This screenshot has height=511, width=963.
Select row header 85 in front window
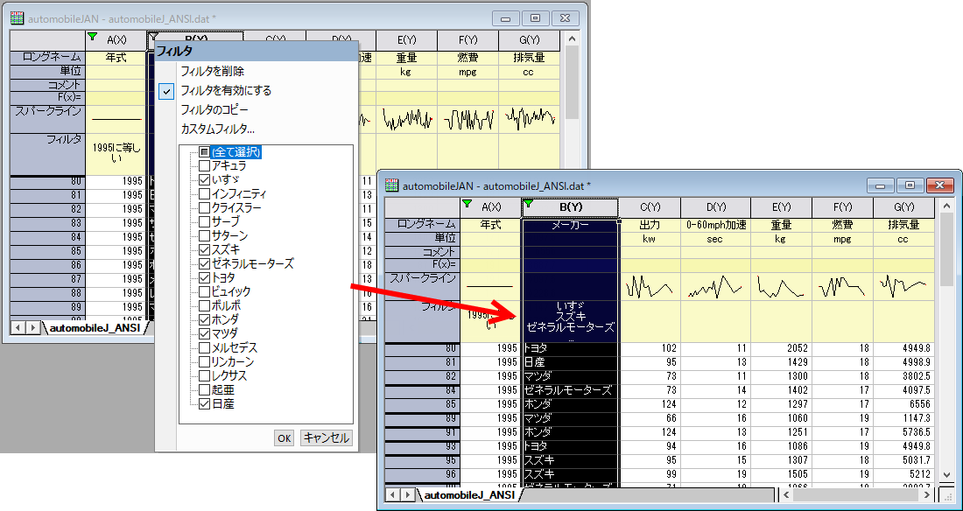pos(422,405)
